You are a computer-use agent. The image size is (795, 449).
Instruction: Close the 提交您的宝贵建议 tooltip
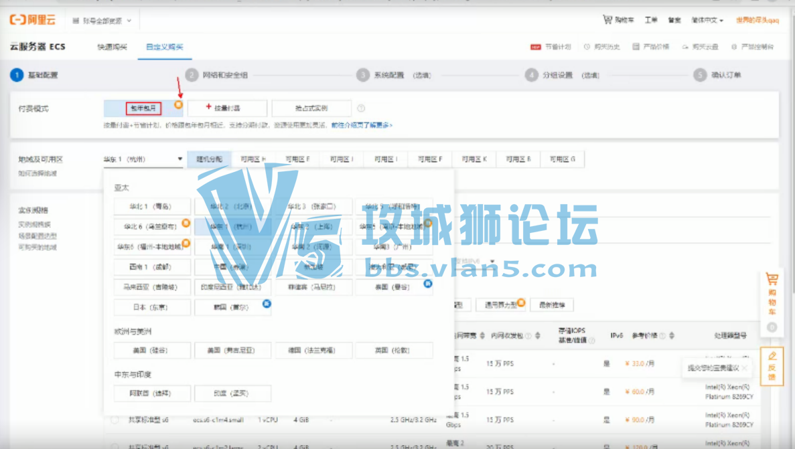(744, 368)
